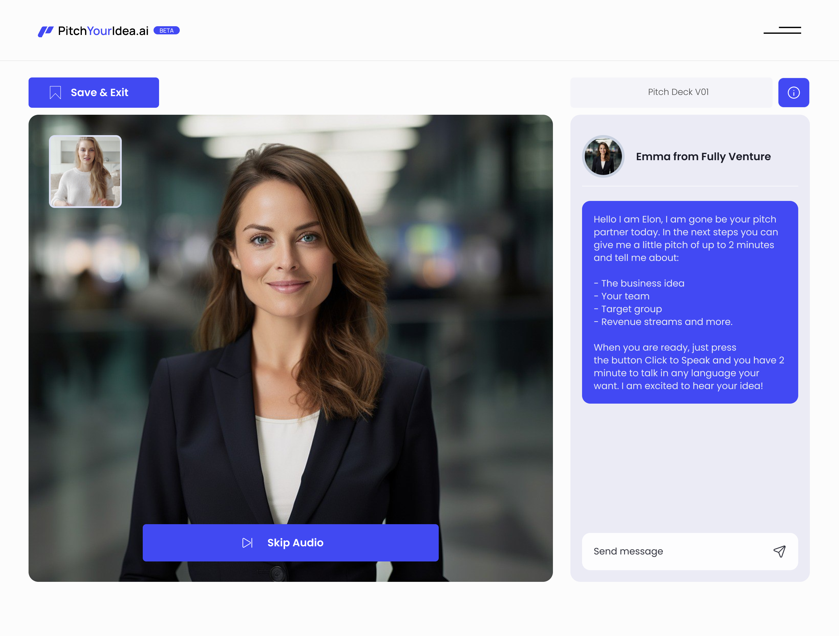Click the bookmark icon on Save & Exit
The height and width of the screenshot is (636, 839).
(x=55, y=93)
